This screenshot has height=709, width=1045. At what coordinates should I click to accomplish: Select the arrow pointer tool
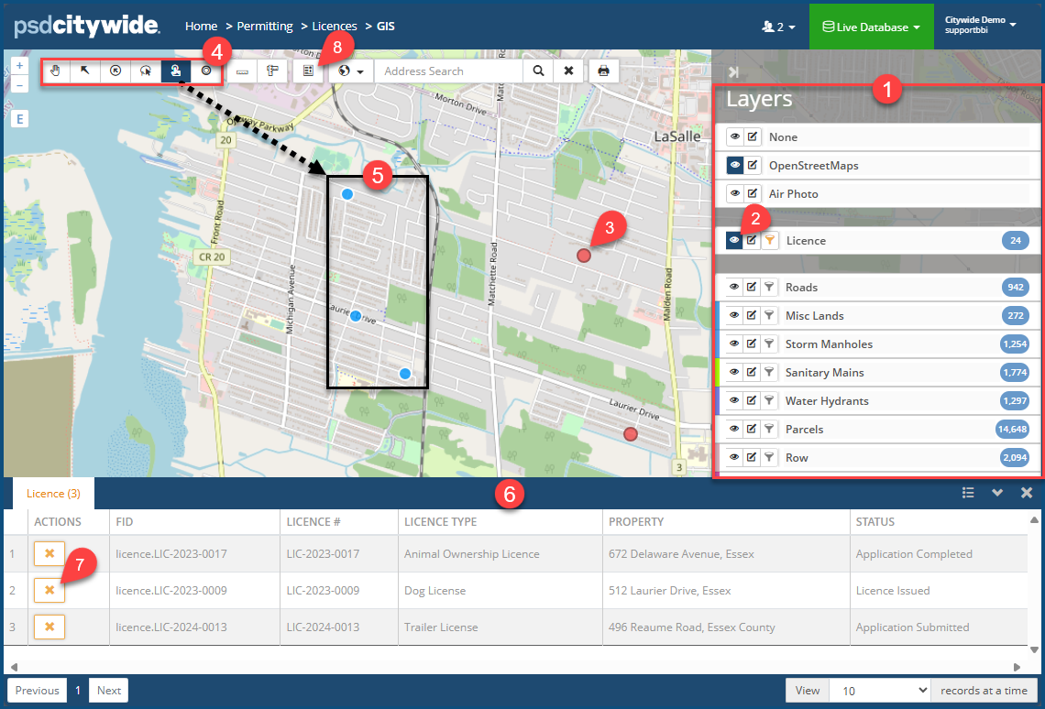(x=85, y=71)
